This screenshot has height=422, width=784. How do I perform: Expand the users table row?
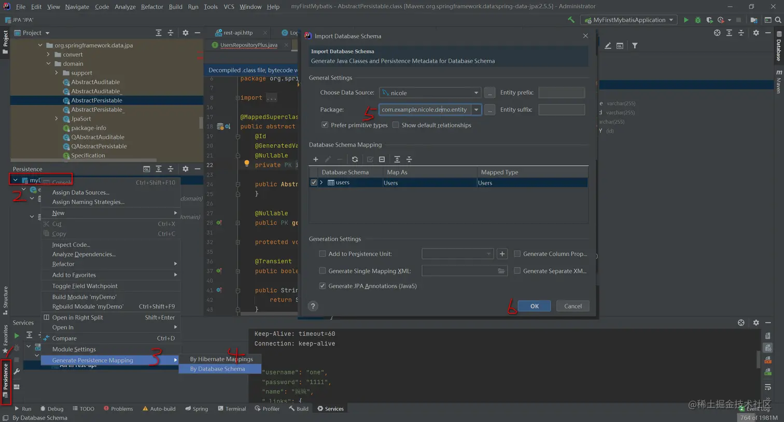(321, 183)
